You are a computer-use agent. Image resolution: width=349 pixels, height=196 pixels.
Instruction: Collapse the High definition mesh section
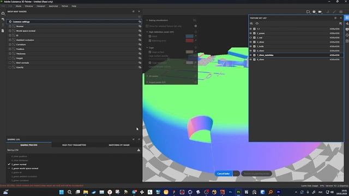[x=147, y=32]
